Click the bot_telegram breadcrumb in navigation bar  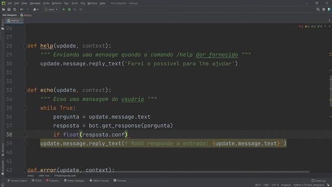coord(9,15)
